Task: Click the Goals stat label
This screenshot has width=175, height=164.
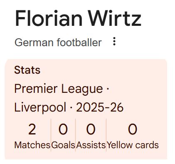Action: click(x=63, y=145)
